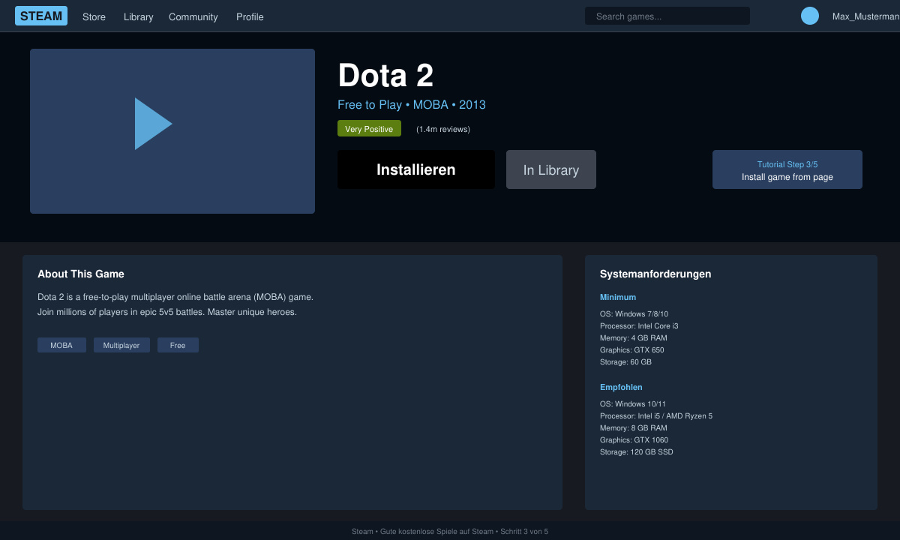Click Memory: 4 GB RAM line
Viewport: 900px width, 540px height.
[x=634, y=337]
